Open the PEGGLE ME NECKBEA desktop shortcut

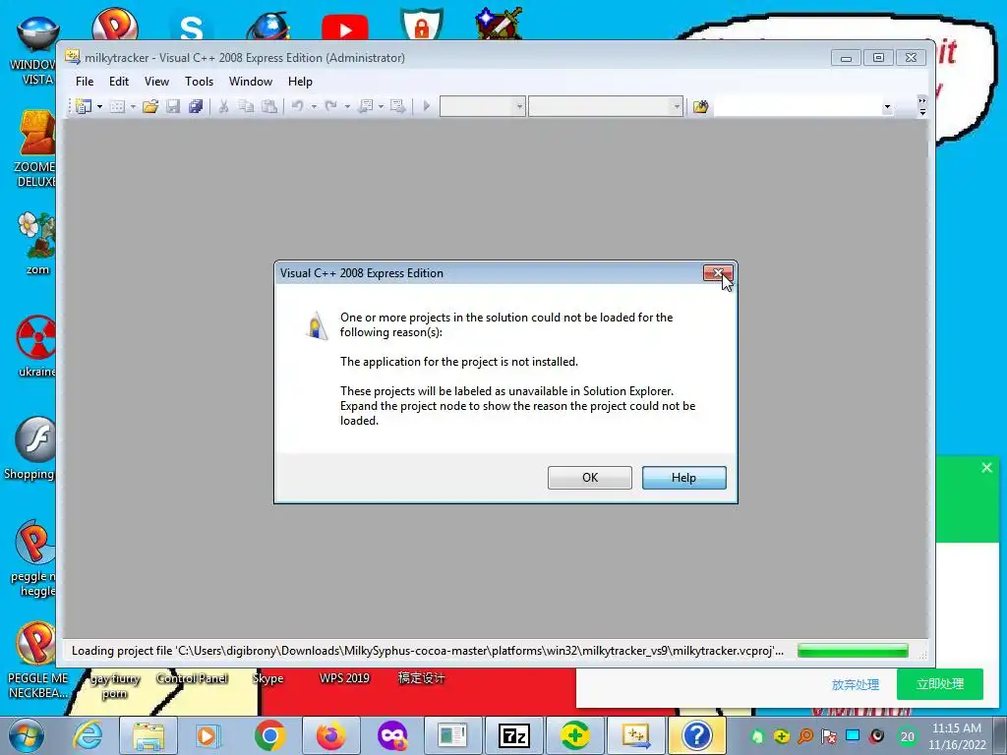pyautogui.click(x=36, y=662)
